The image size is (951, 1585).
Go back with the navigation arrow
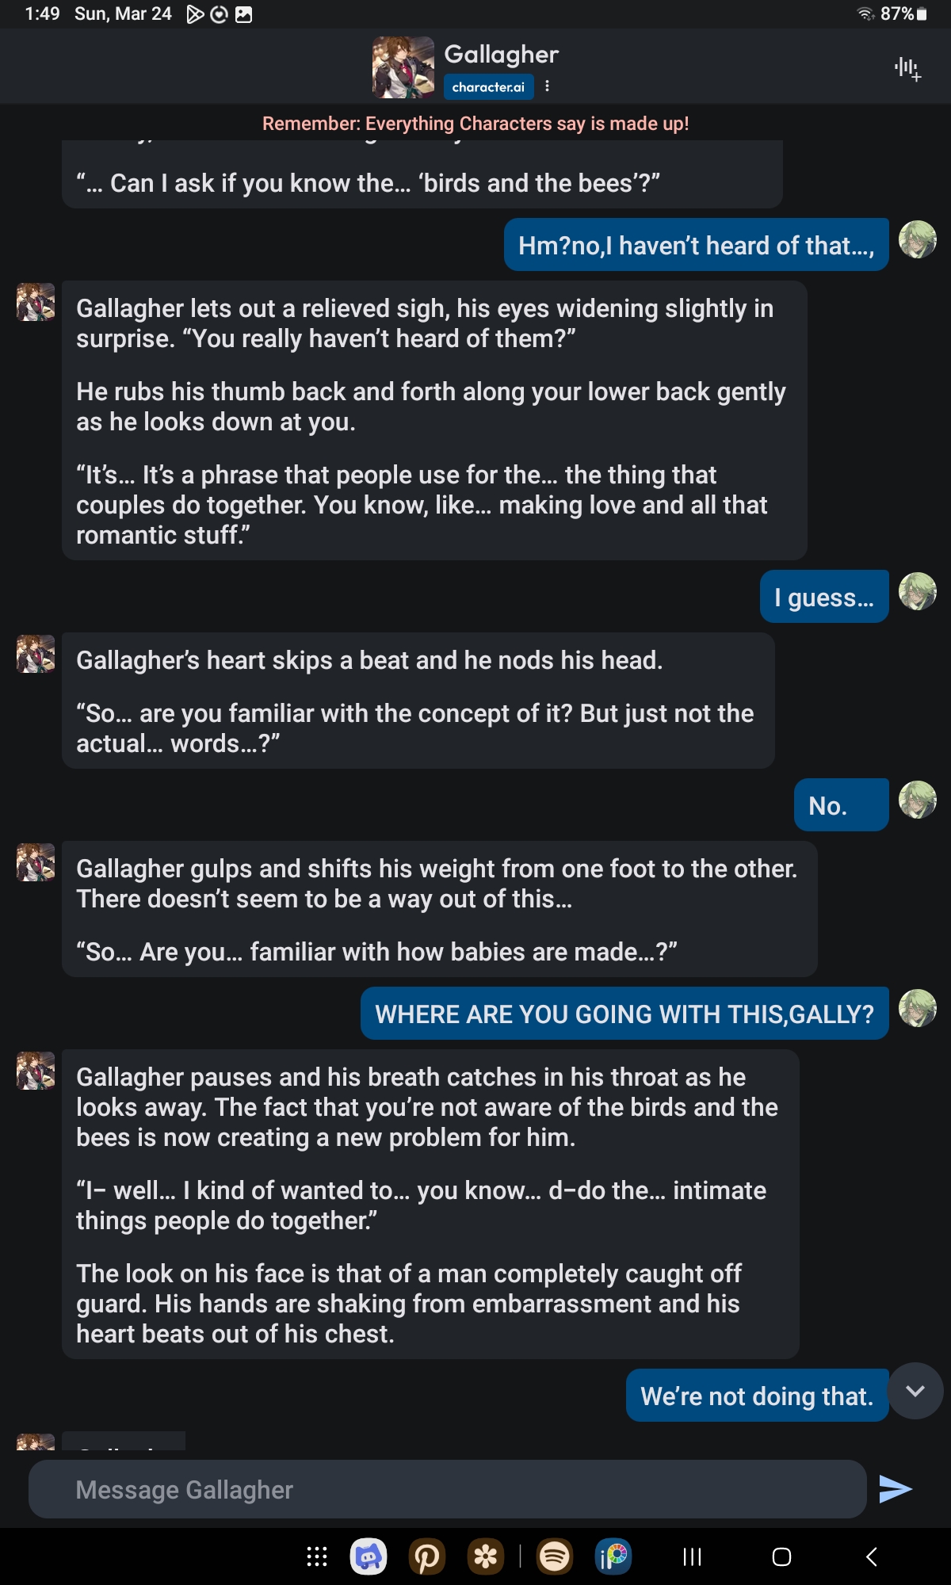pos(872,1557)
